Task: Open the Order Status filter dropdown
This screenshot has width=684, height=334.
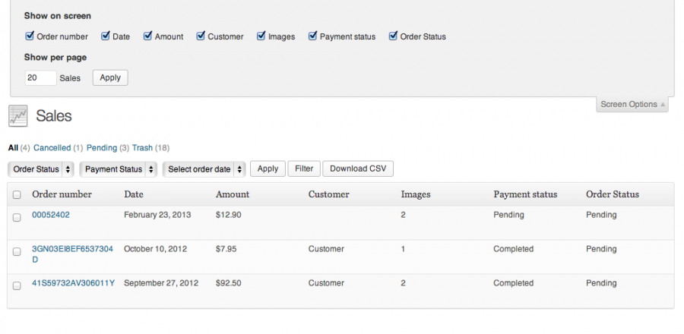Action: point(42,169)
